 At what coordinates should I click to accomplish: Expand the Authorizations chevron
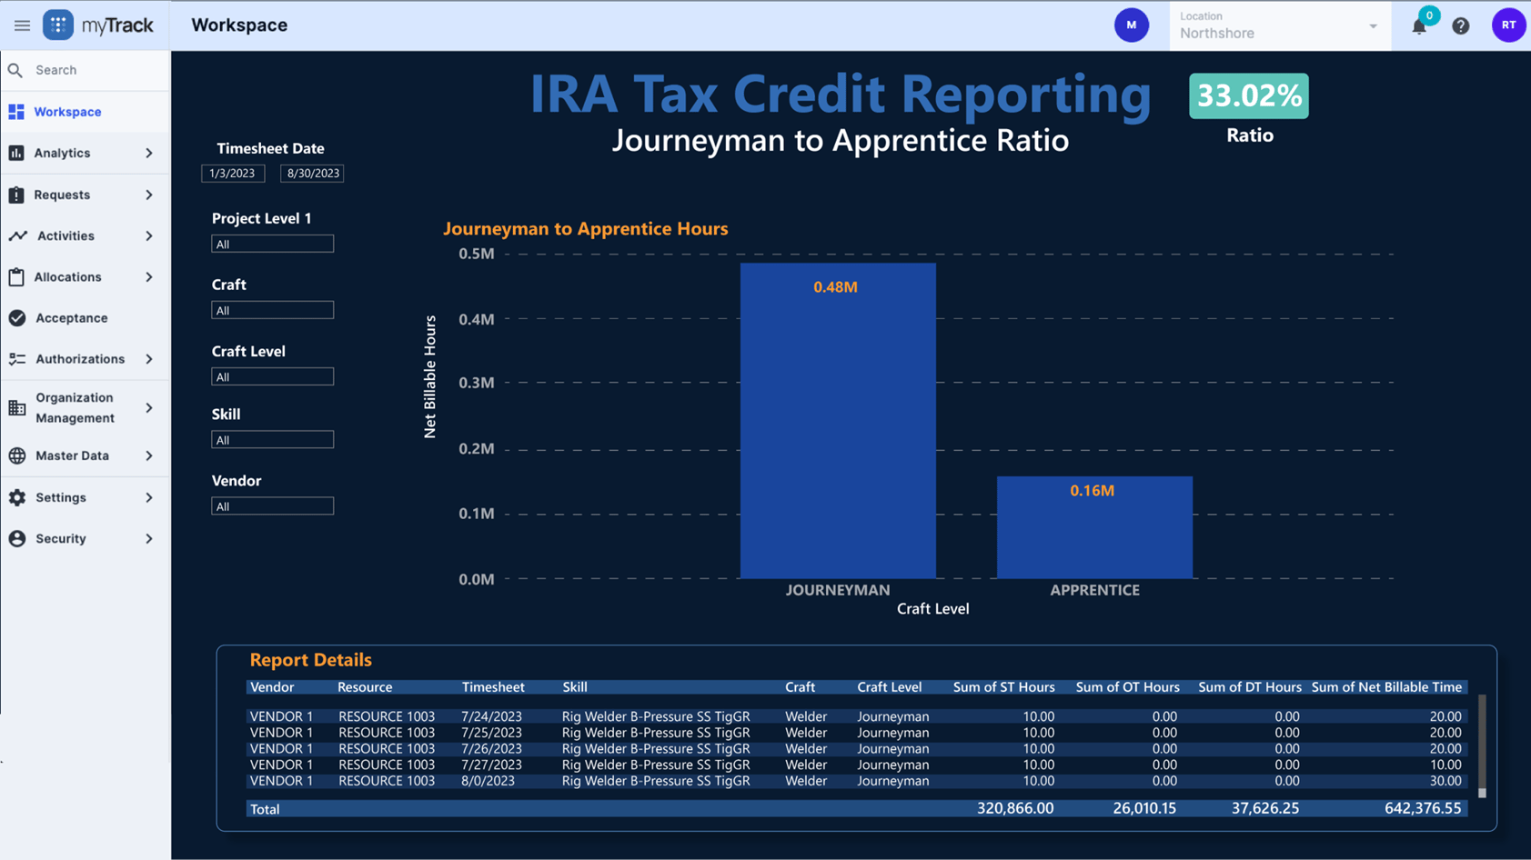point(148,358)
